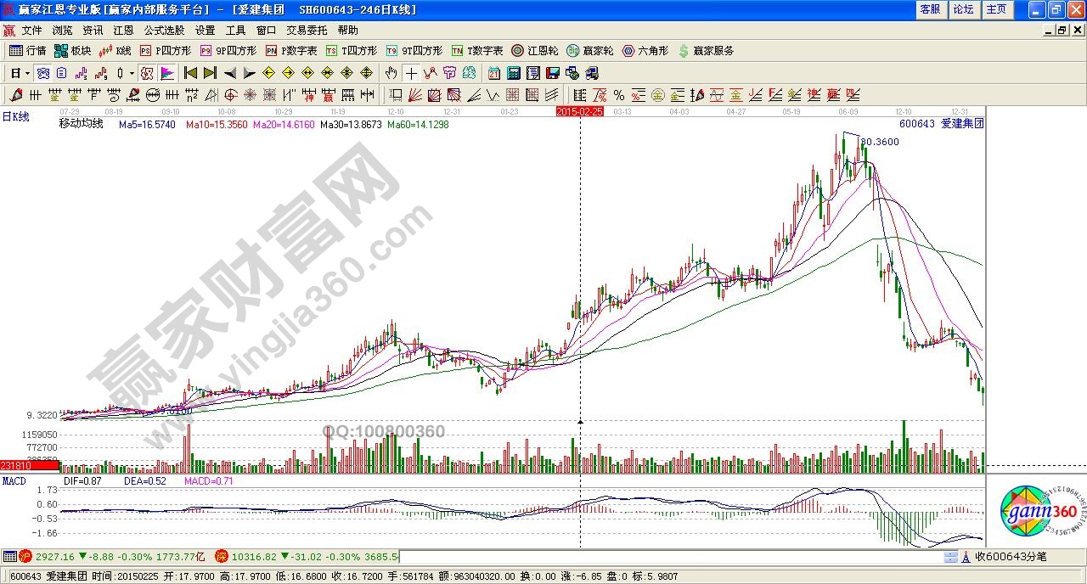1087x584 pixels.
Task: Open the calculator icon in toolbar
Action: tap(514, 73)
